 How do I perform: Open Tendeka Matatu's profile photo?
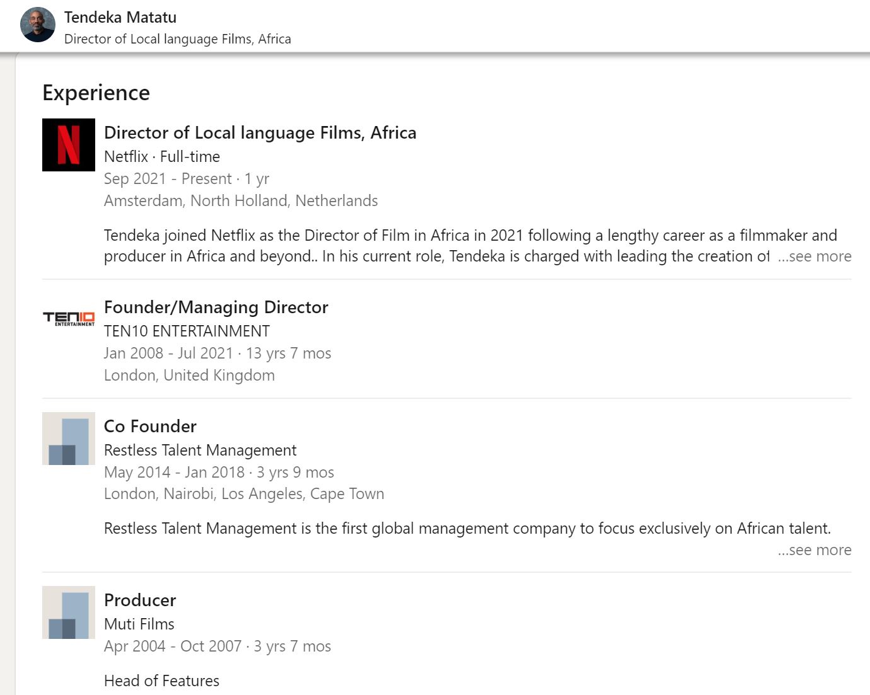(38, 25)
